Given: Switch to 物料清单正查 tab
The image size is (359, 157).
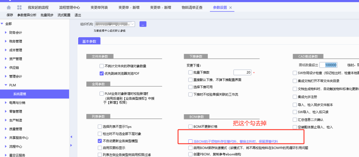Looking at the screenshot, I should point(192,8).
